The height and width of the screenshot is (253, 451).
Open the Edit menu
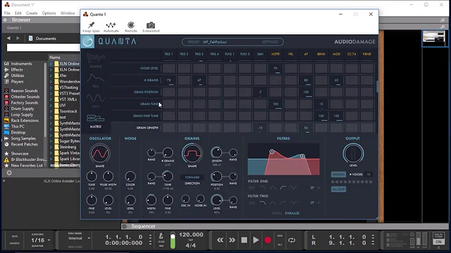click(18, 13)
